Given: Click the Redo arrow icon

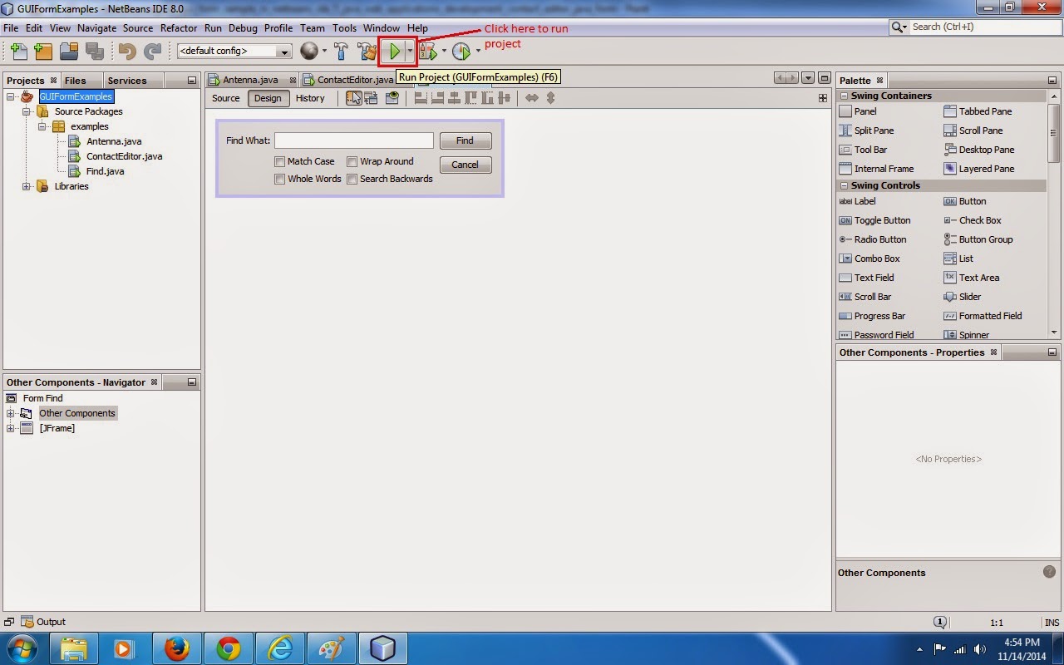Looking at the screenshot, I should click(x=152, y=52).
